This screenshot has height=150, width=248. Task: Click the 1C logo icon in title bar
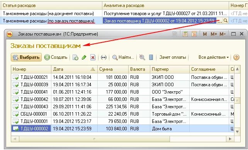point(10,34)
